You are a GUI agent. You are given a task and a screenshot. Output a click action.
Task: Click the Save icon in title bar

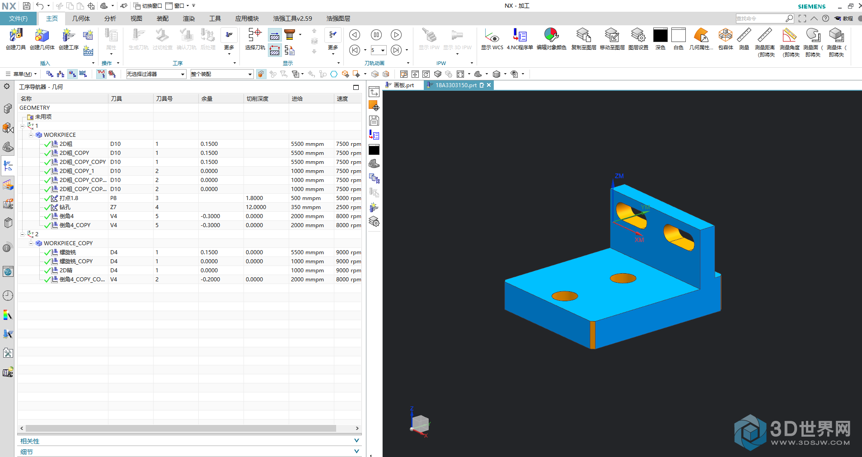pos(27,6)
